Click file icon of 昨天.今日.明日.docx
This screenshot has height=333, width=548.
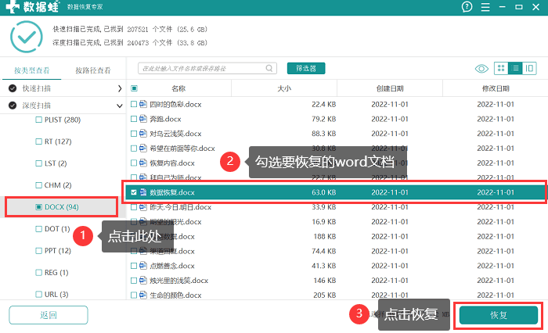[x=143, y=206]
